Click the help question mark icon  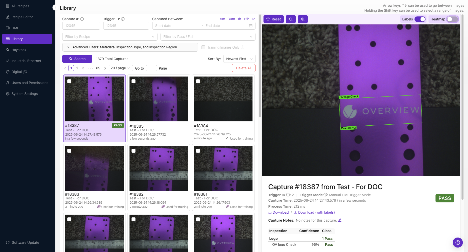click(x=457, y=242)
